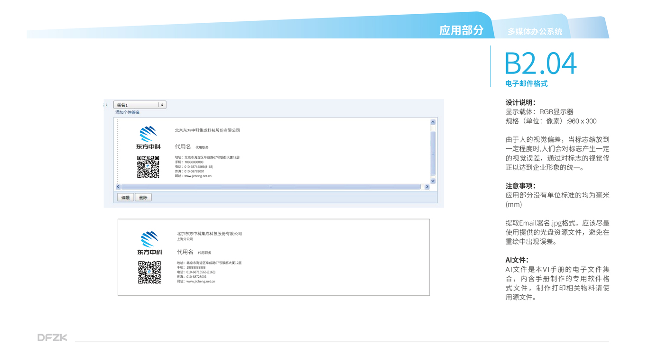The image size is (648, 364).
Task: Click 电话 010-68715566(8163) in 上海分公司 card
Action: (x=196, y=272)
